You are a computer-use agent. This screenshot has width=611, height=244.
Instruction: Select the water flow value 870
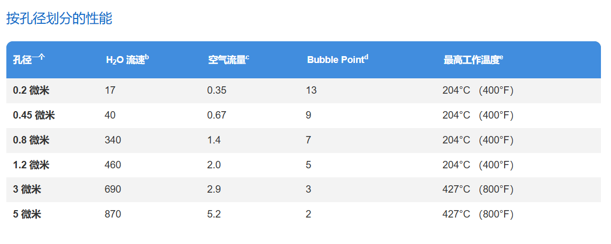pyautogui.click(x=113, y=214)
